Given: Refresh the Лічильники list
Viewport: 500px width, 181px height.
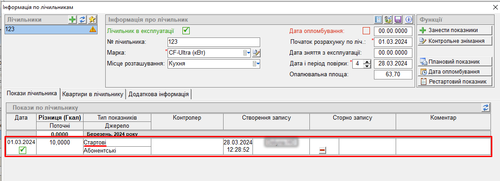Looking at the screenshot, I should tap(82, 19).
